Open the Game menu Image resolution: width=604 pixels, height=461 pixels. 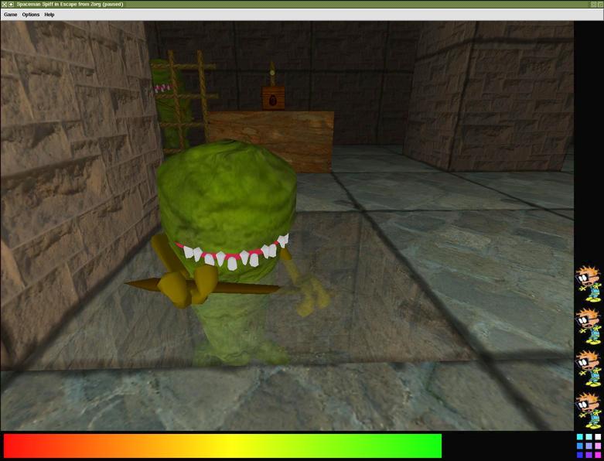pyautogui.click(x=10, y=15)
